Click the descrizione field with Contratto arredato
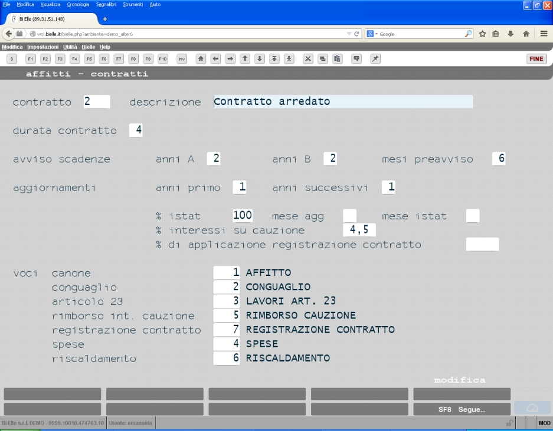Screen dimensions: 553x431 tap(343, 101)
